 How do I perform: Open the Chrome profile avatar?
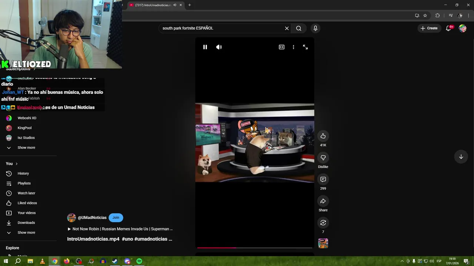460,16
